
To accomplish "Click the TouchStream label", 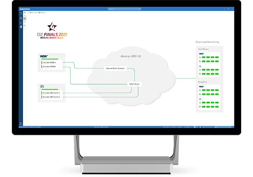I will 203,49.
